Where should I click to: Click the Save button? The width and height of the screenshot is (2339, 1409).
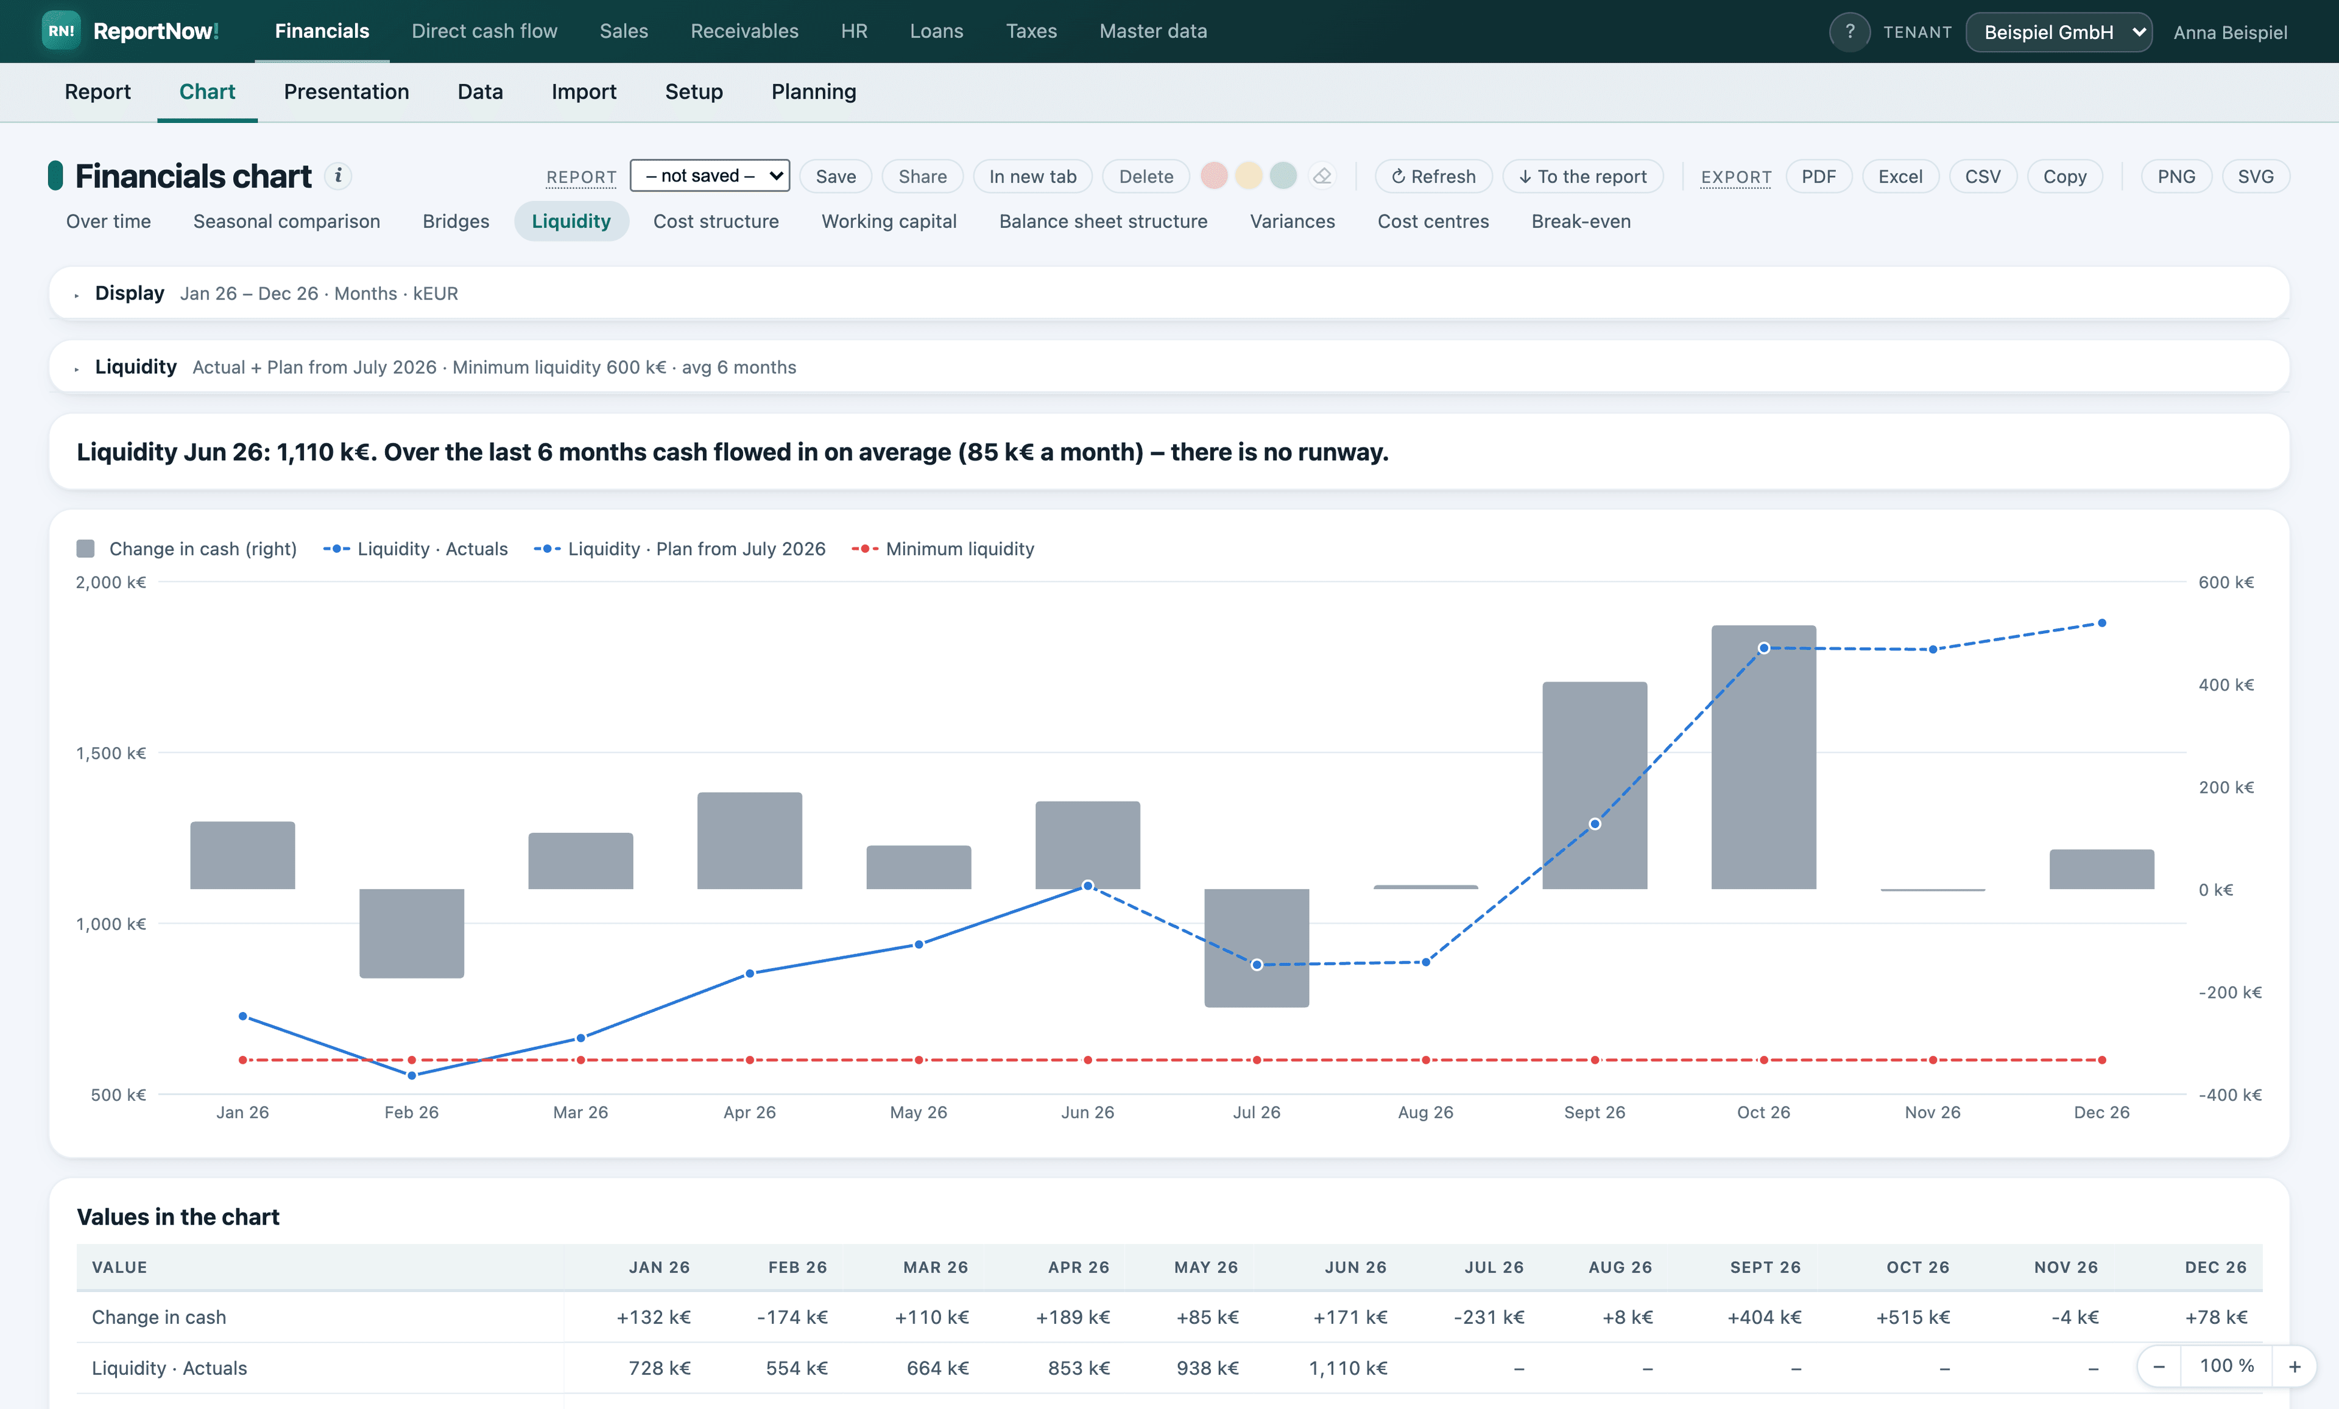[x=835, y=177]
